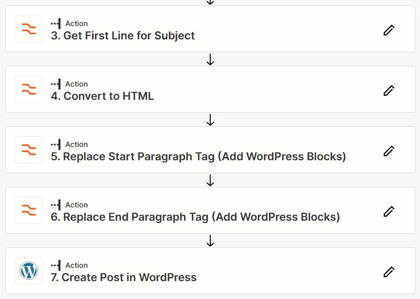The width and height of the screenshot is (420, 299).
Task: Click arrow connector between steps 5 and 6
Action: coord(210,180)
